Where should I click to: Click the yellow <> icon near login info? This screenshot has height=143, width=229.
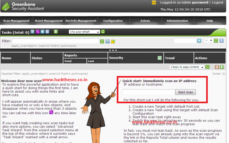click(x=154, y=3)
